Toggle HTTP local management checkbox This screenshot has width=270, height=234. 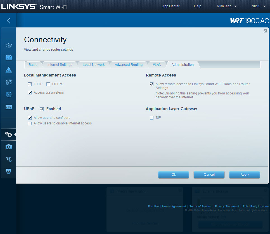pyautogui.click(x=30, y=84)
